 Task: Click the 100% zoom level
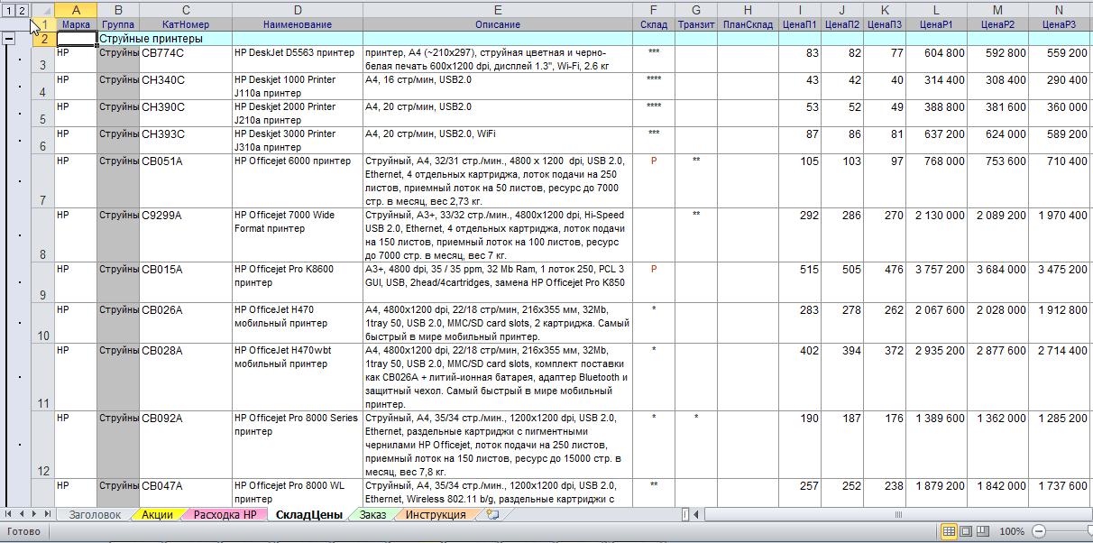1012,532
